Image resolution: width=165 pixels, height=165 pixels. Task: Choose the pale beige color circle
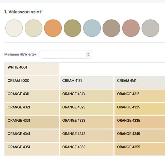click(34, 28)
